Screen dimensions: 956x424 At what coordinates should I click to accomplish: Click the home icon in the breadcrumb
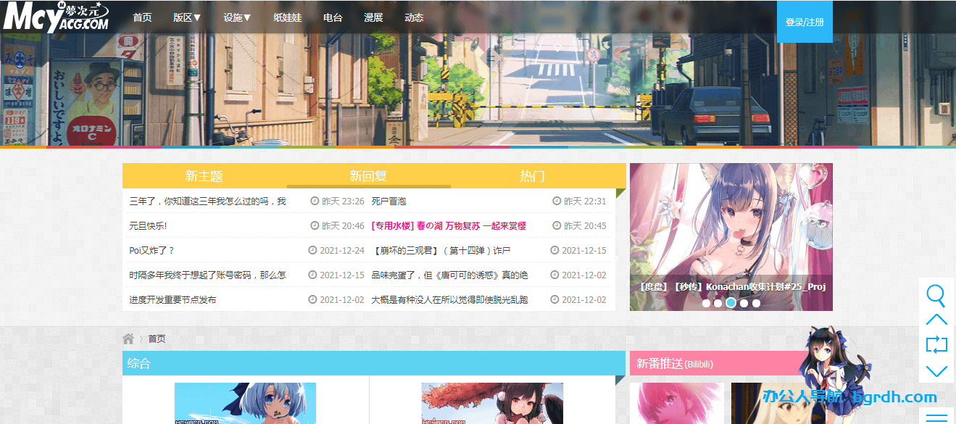click(128, 338)
